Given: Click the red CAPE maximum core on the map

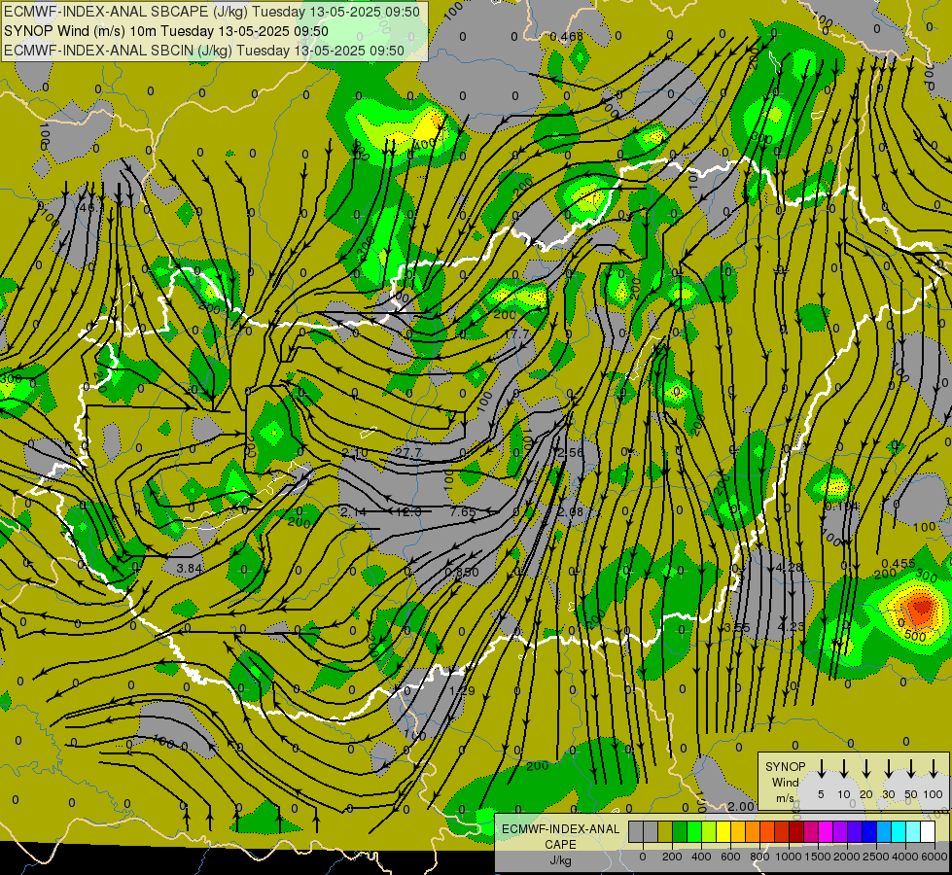Looking at the screenshot, I should [x=921, y=607].
